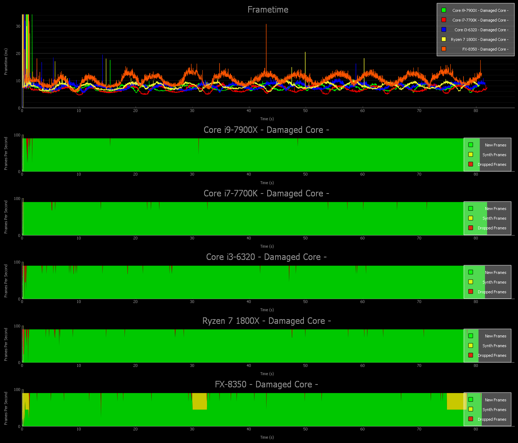This screenshot has width=518, height=443.
Task: Select 'Core i7-7700K - Damaged Core -' label in the Frametime legend
Action: click(x=480, y=20)
